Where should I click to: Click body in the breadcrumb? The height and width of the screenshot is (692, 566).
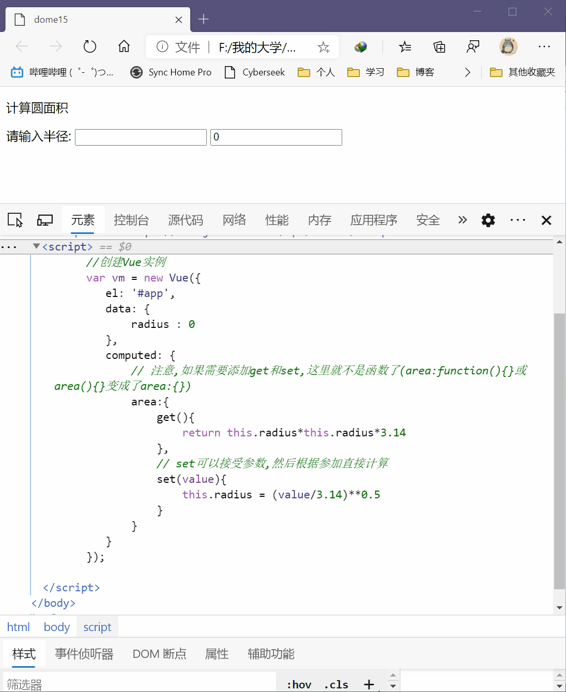click(x=57, y=627)
